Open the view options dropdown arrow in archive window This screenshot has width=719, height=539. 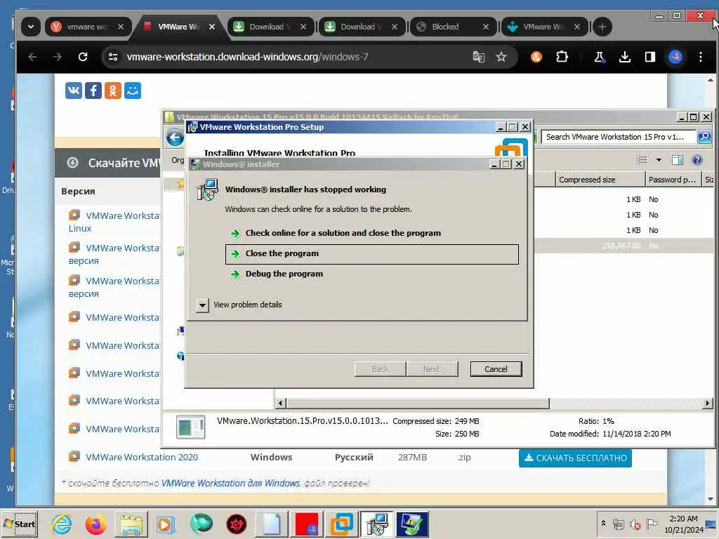pyautogui.click(x=659, y=160)
